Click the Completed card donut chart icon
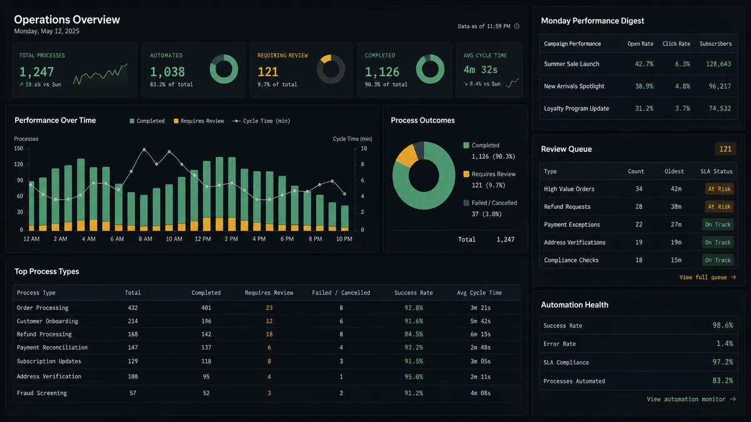Image resolution: width=751 pixels, height=422 pixels. pyautogui.click(x=430, y=69)
